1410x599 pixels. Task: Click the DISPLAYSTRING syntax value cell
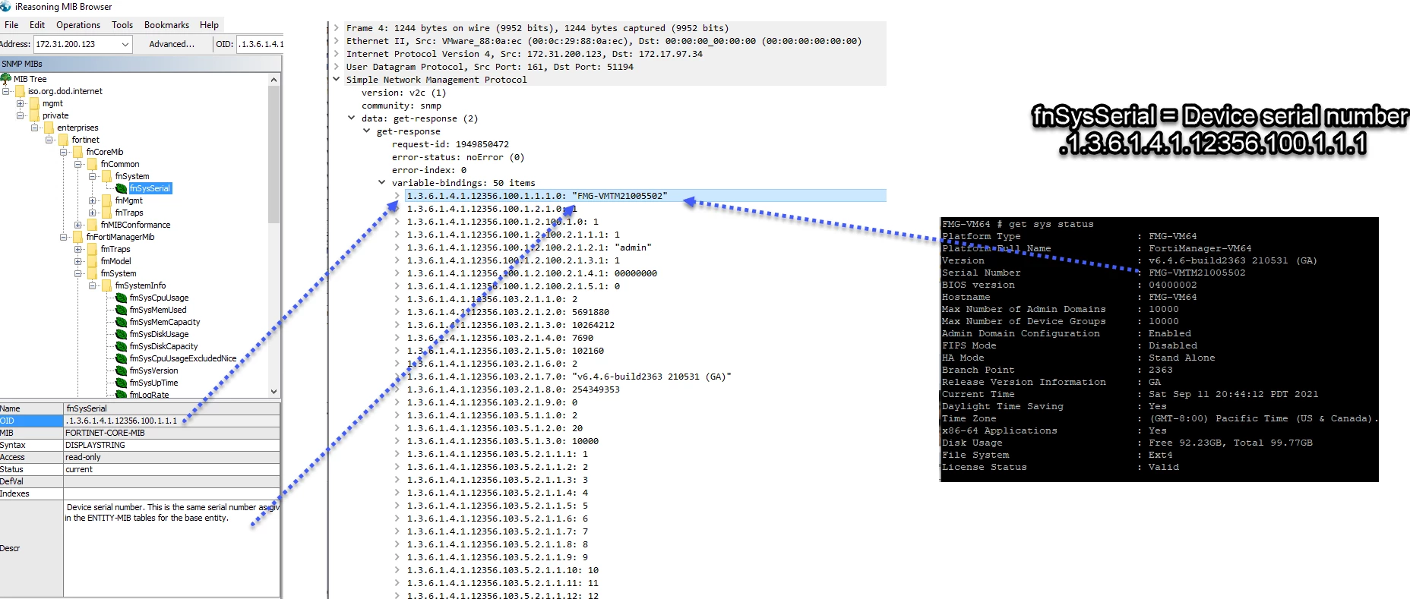pyautogui.click(x=172, y=445)
